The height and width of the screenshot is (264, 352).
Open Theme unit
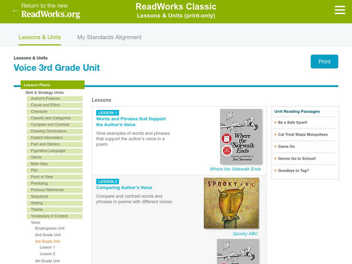point(55,209)
